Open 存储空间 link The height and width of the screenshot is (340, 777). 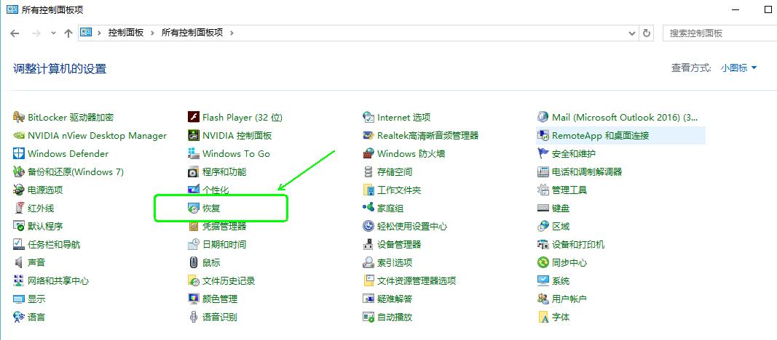pyautogui.click(x=395, y=172)
